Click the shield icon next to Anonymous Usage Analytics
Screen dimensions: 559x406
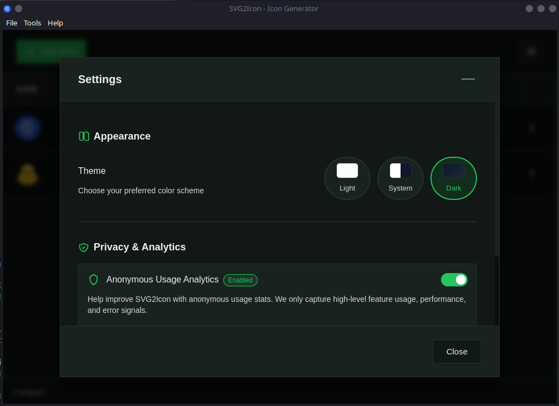tap(93, 280)
